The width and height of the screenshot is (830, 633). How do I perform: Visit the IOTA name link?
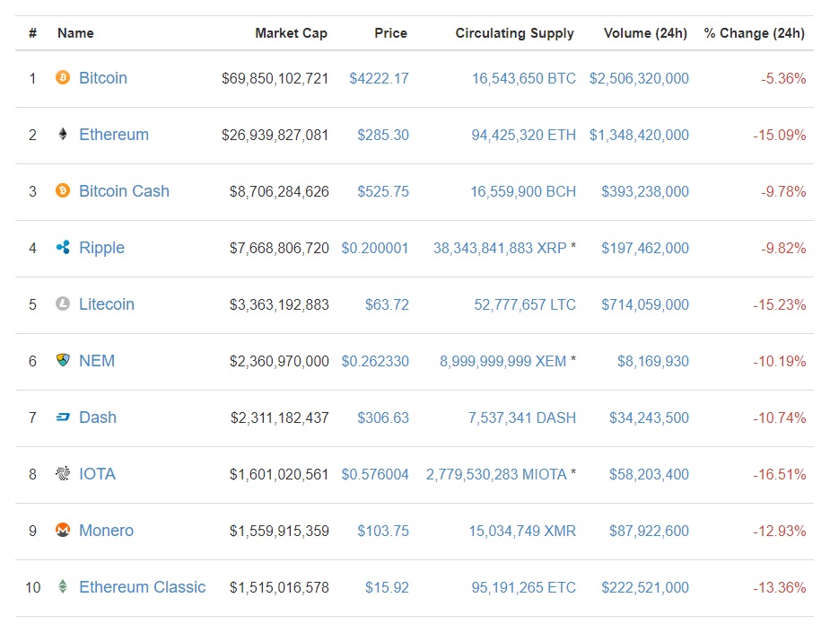click(98, 474)
